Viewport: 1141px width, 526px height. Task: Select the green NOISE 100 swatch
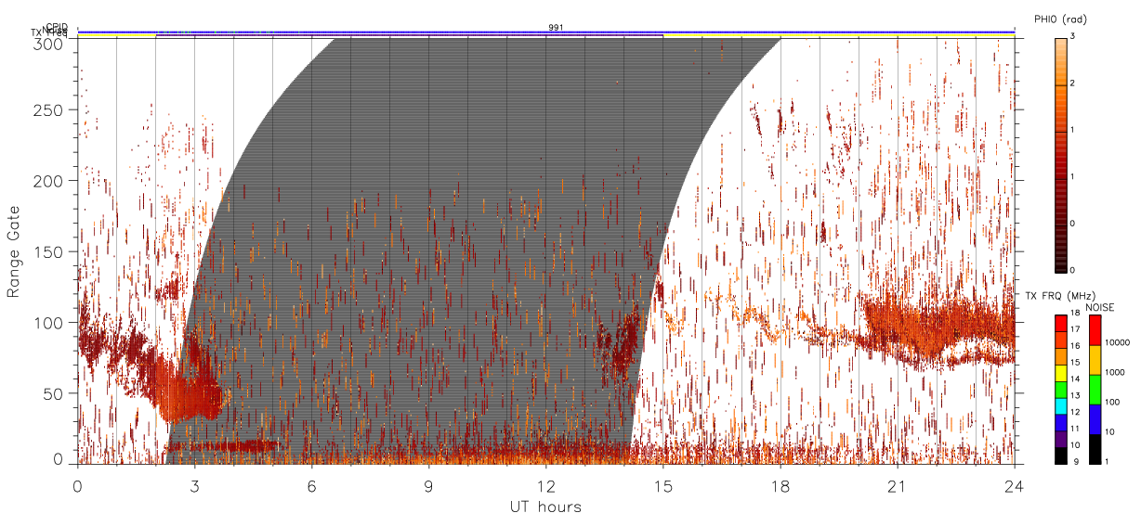pos(1095,390)
